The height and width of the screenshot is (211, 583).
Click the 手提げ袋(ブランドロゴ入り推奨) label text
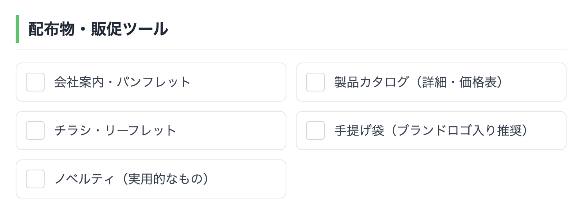click(431, 131)
